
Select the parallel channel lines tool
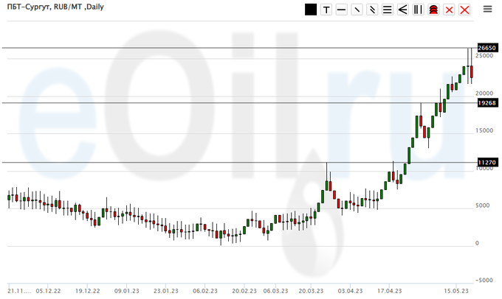(372, 10)
